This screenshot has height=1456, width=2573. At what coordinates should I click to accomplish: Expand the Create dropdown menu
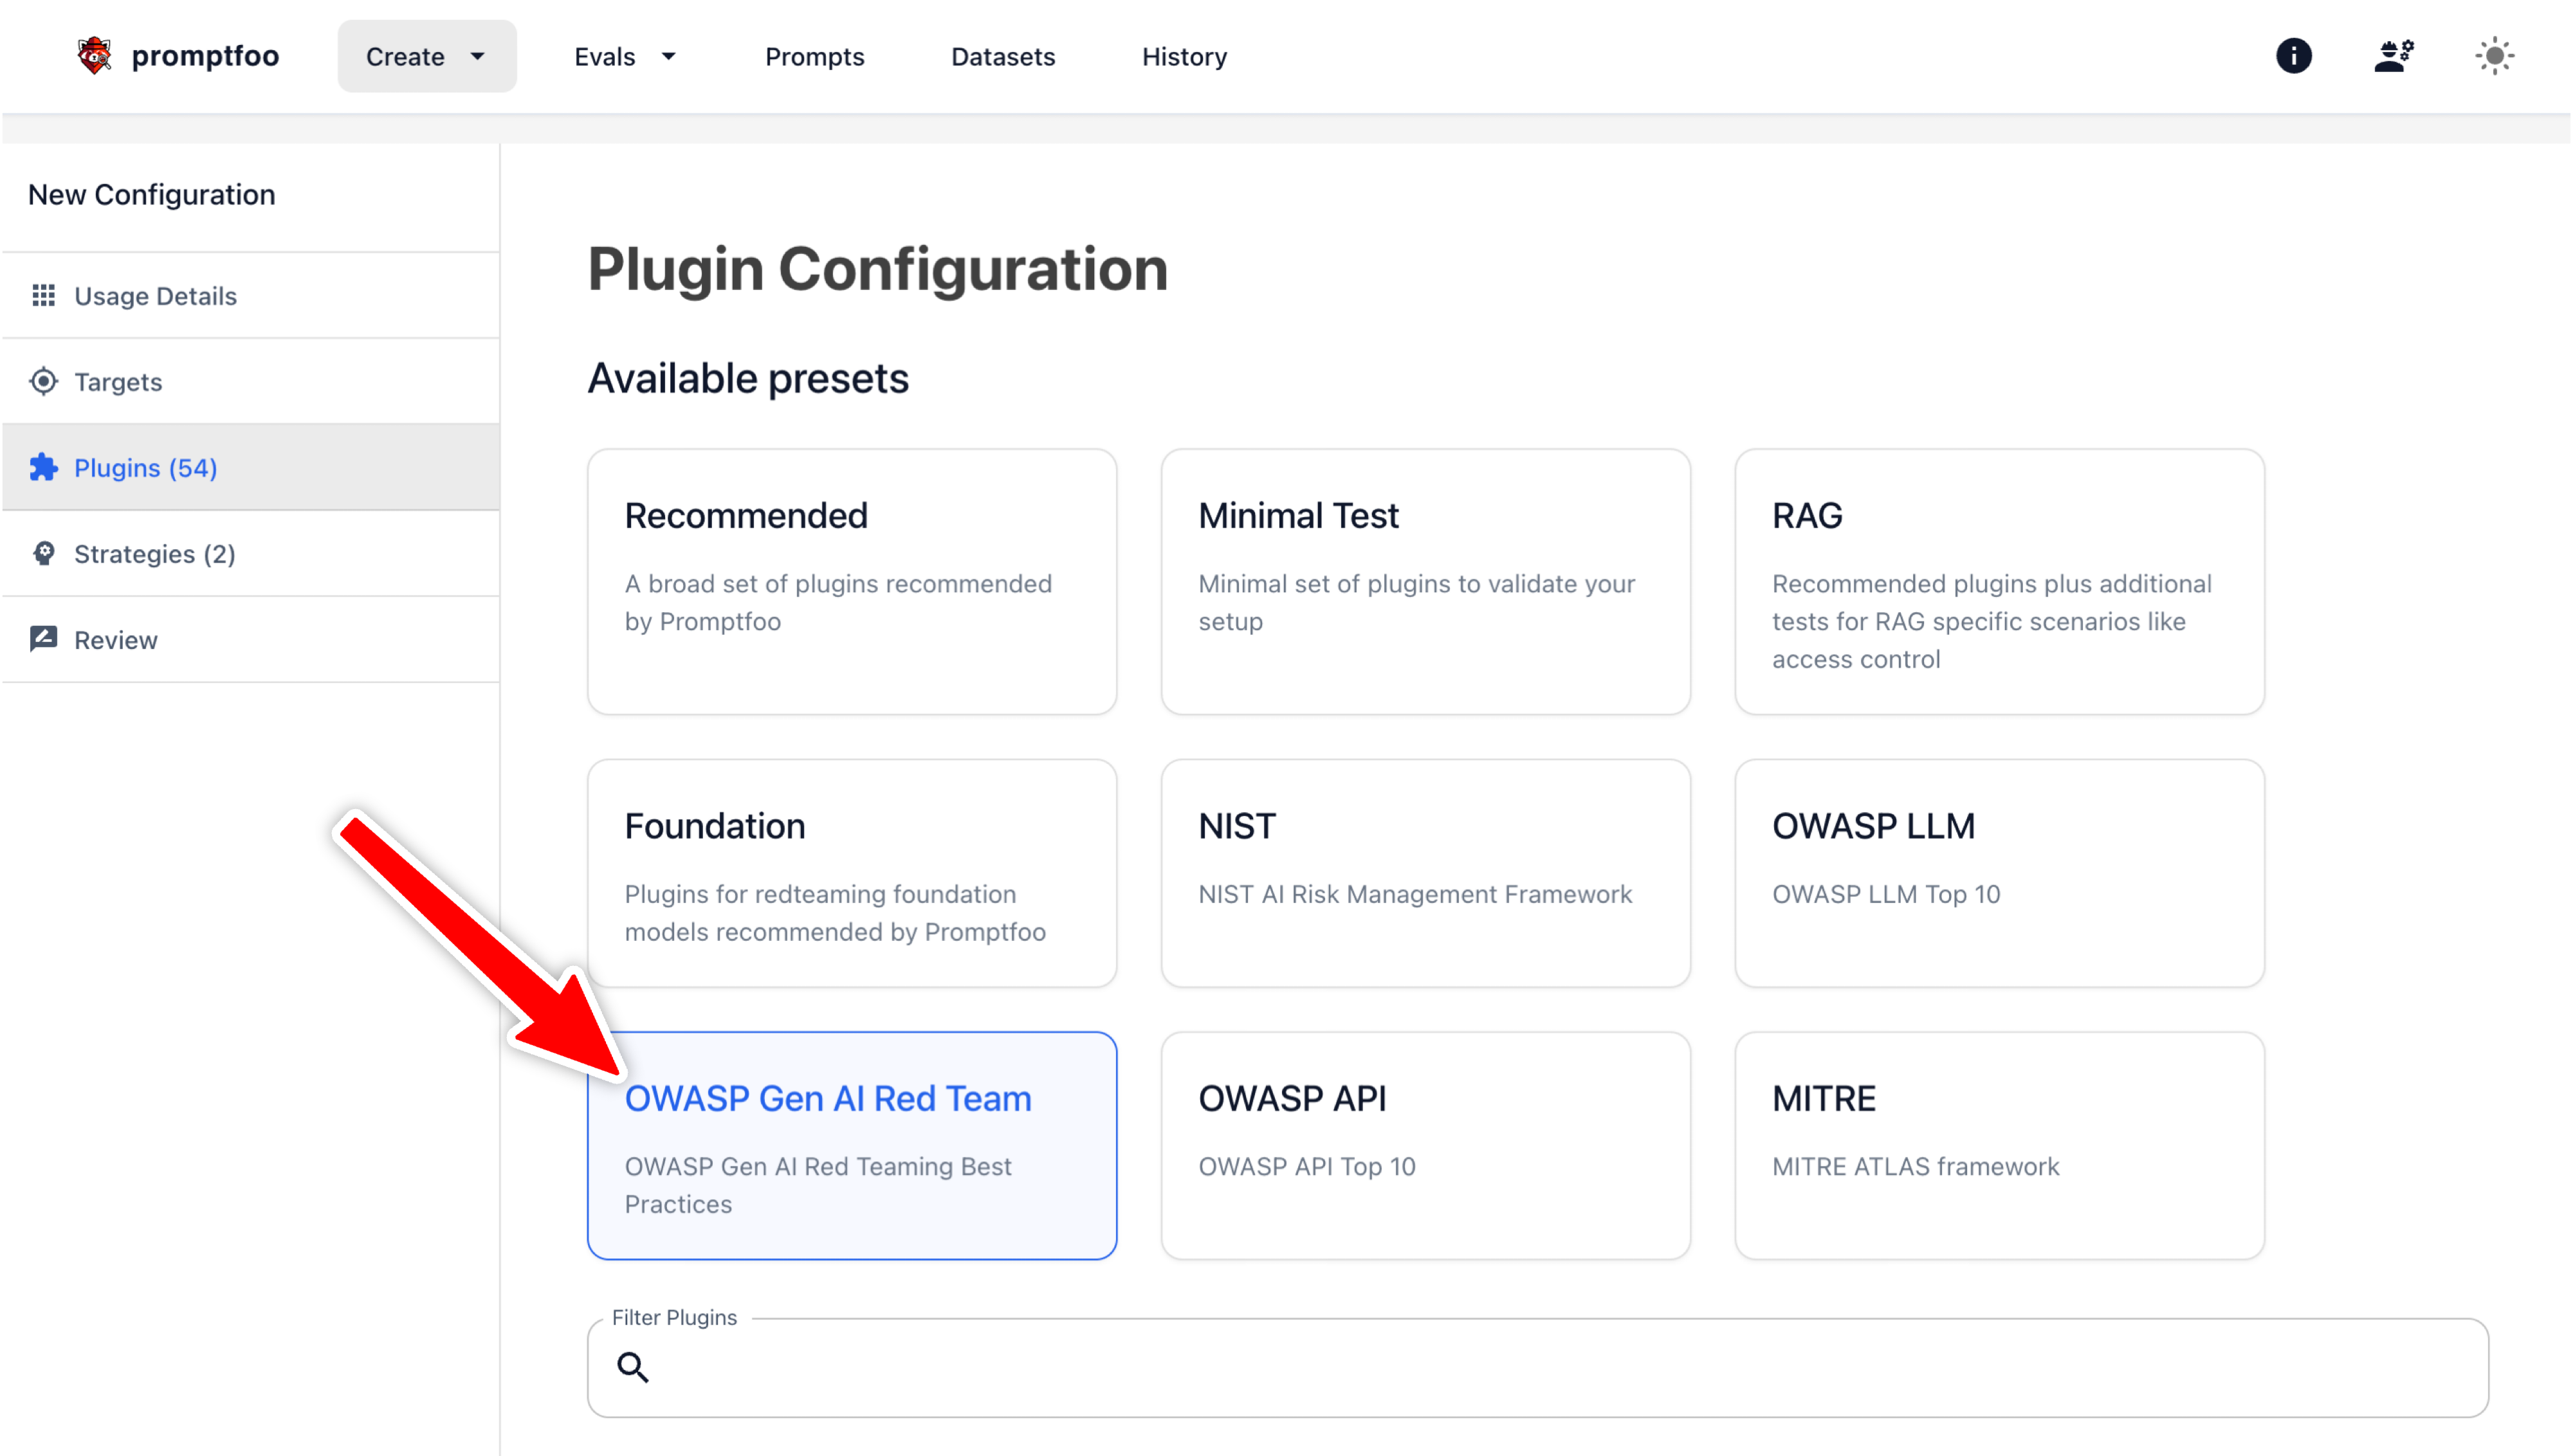pos(426,57)
